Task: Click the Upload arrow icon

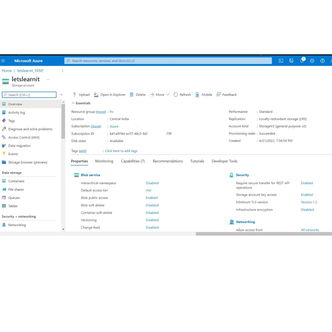Action: coord(74,95)
